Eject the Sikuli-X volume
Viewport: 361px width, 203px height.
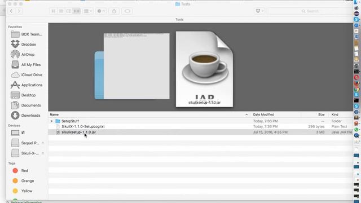pyautogui.click(x=43, y=153)
